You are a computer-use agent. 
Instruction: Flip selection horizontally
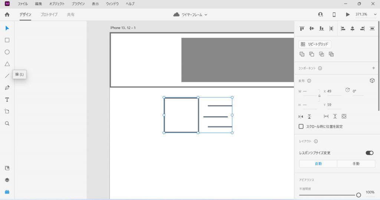(301, 116)
